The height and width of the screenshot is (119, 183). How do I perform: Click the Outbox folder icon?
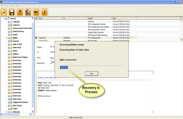11,54
